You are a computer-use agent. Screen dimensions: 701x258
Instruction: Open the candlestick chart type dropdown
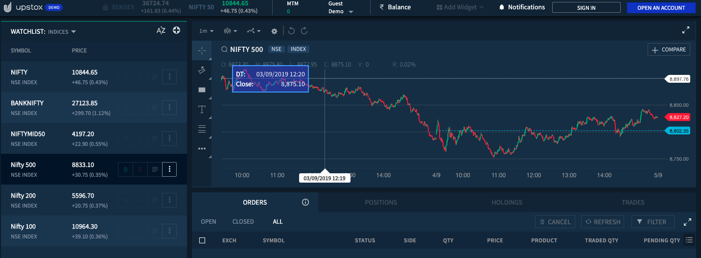230,31
